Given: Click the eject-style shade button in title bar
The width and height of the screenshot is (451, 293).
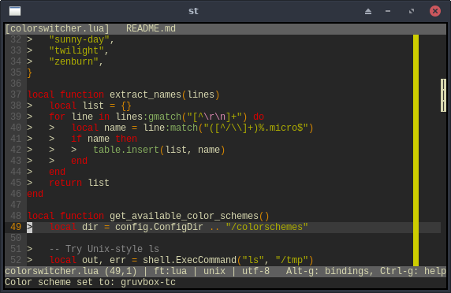Looking at the screenshot, I should pos(368,11).
